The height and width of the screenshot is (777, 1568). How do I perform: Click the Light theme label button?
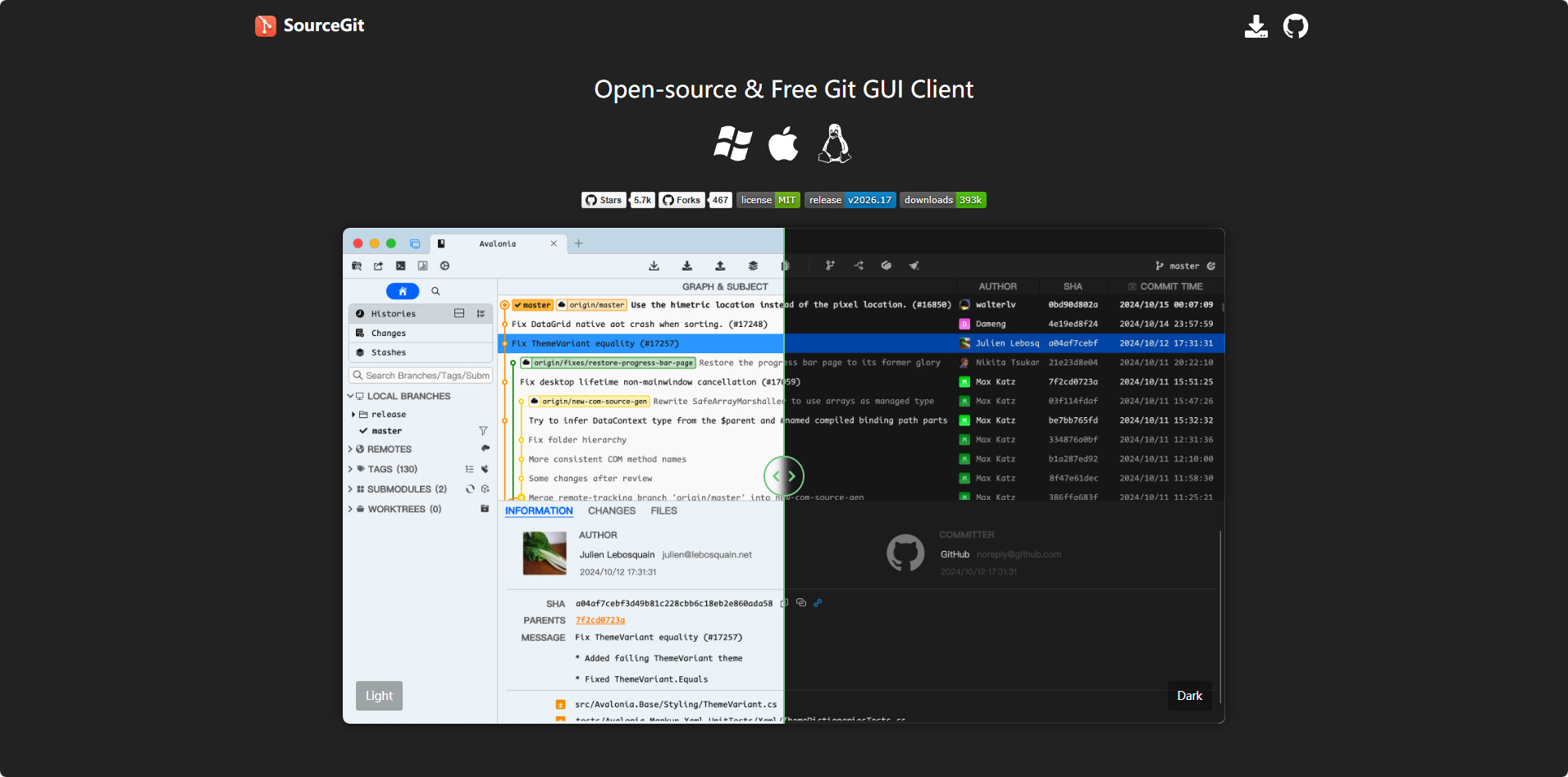tap(379, 696)
